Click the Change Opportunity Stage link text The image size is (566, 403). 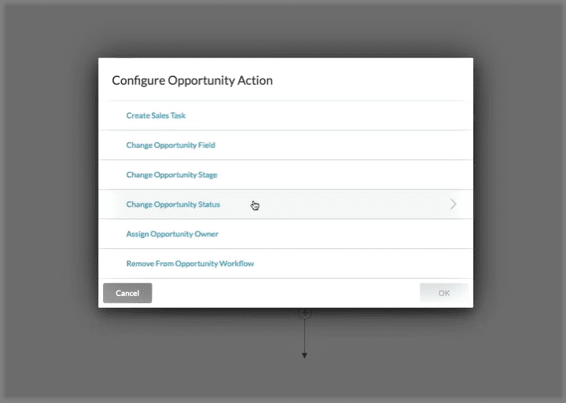[x=172, y=174]
